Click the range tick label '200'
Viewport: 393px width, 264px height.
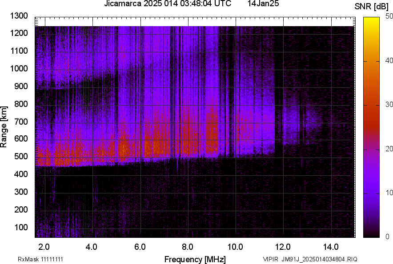point(21,209)
